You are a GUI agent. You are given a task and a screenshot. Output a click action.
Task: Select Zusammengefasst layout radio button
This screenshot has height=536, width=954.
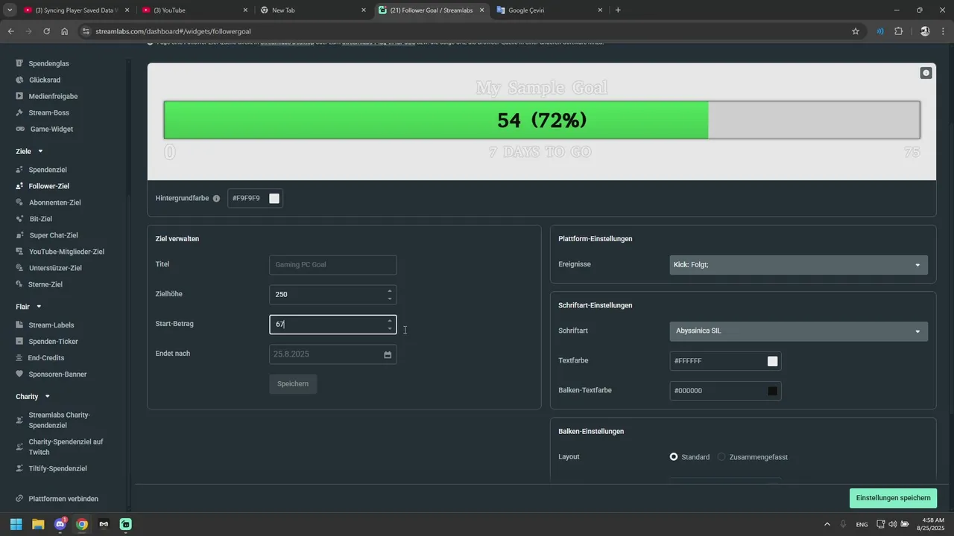click(721, 457)
